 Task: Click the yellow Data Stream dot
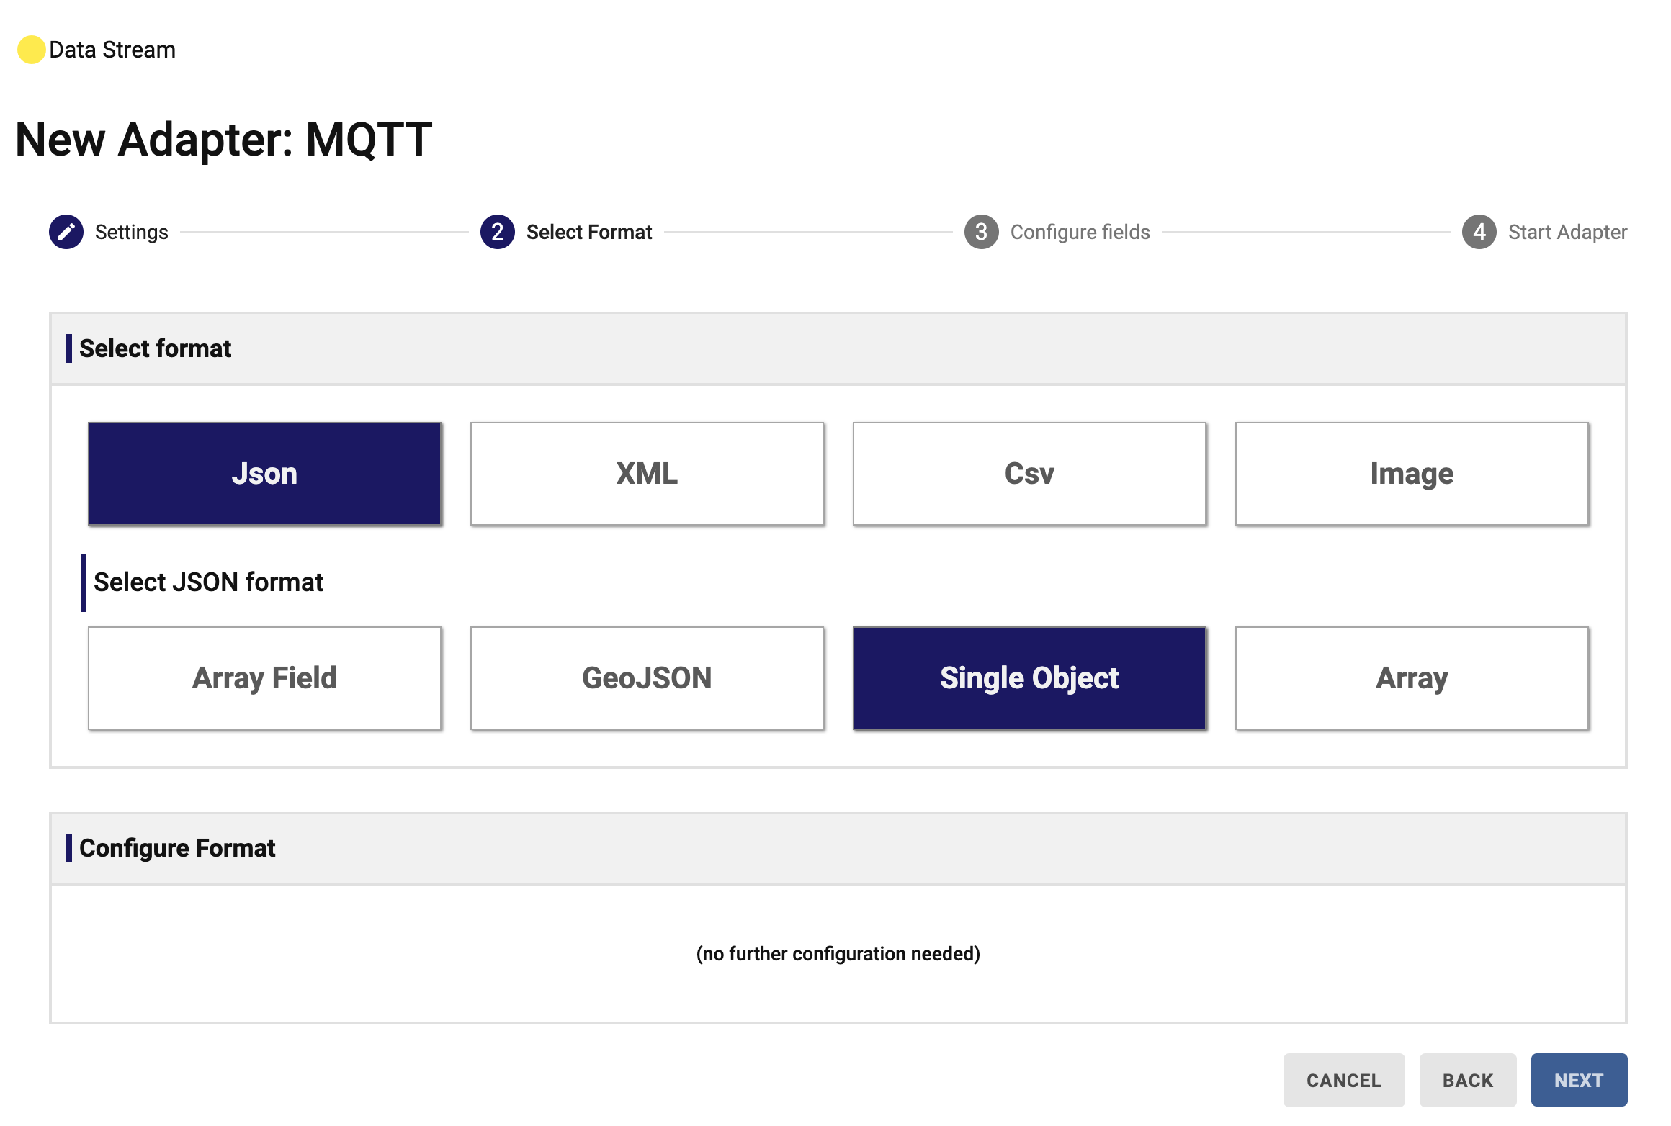tap(31, 50)
